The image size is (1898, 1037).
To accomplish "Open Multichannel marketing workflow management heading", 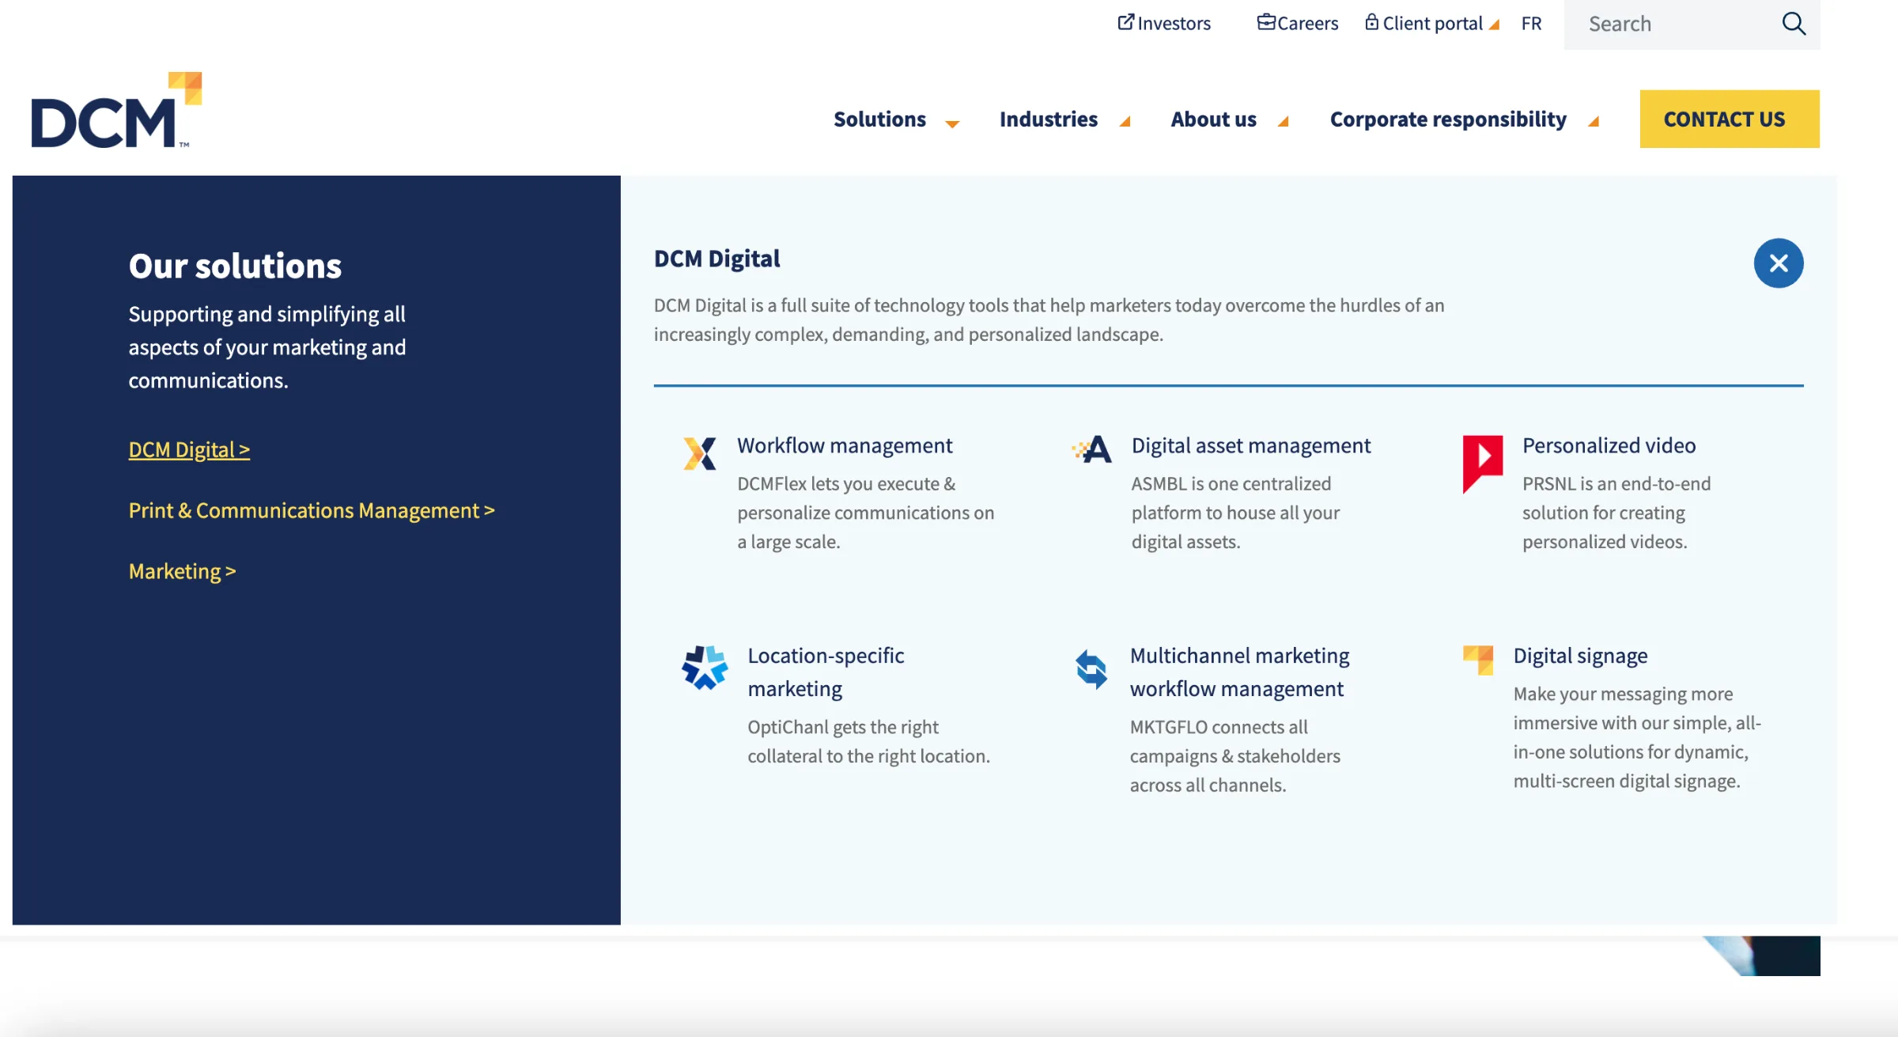I will (x=1239, y=672).
